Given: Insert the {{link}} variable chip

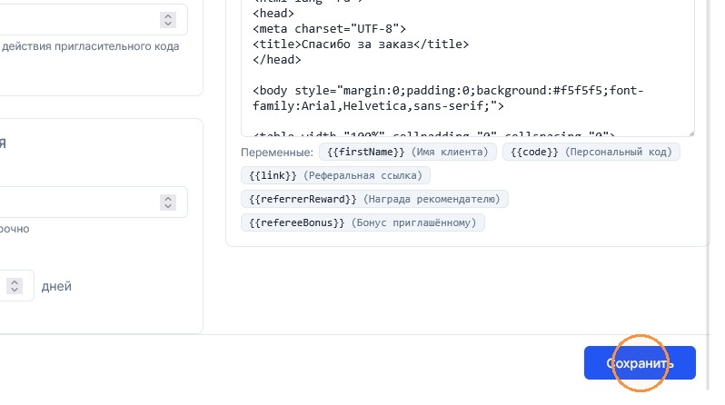Looking at the screenshot, I should click(x=335, y=175).
